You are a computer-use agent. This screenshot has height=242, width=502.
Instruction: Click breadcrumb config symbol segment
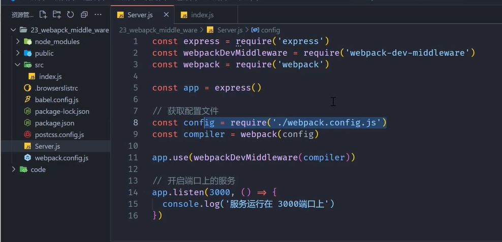click(270, 30)
